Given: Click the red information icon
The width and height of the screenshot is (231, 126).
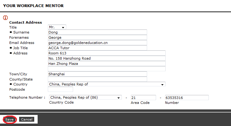Looking at the screenshot, I should pos(6,18).
